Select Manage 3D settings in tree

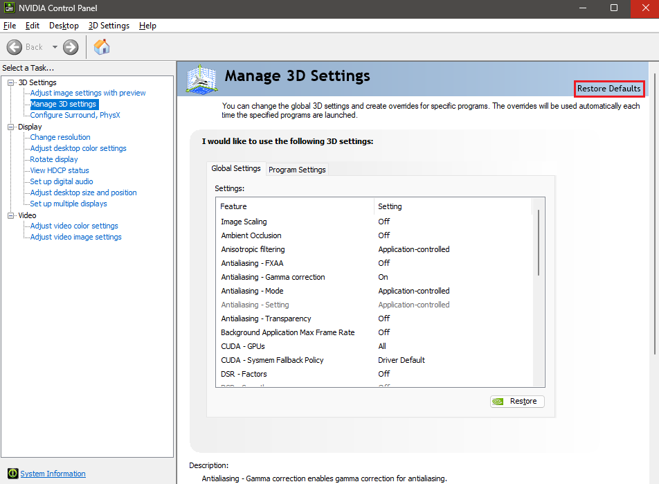pos(64,104)
